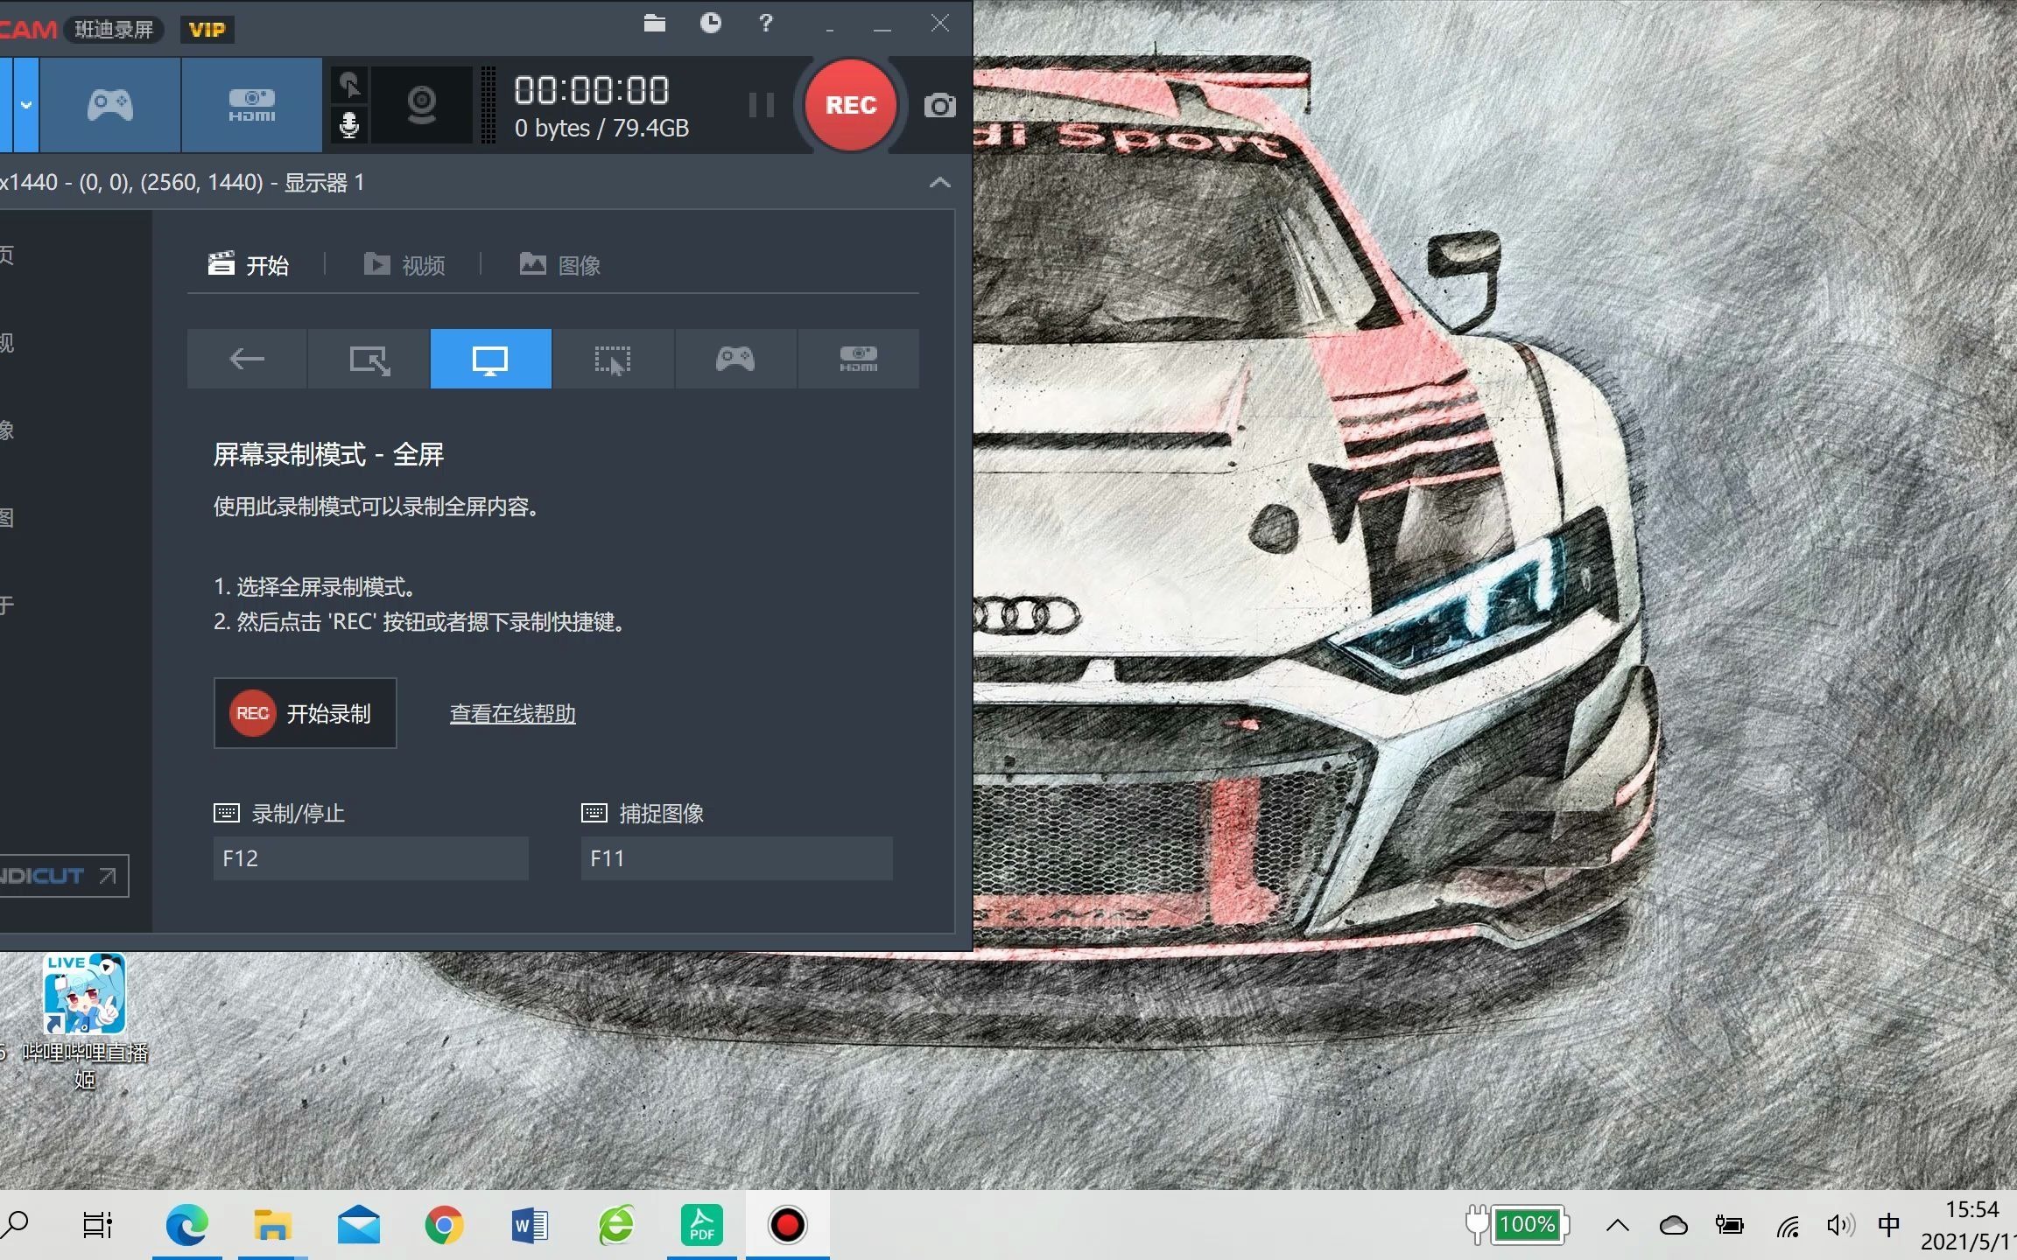
Task: Select HDMI mode in mode row
Action: (858, 359)
